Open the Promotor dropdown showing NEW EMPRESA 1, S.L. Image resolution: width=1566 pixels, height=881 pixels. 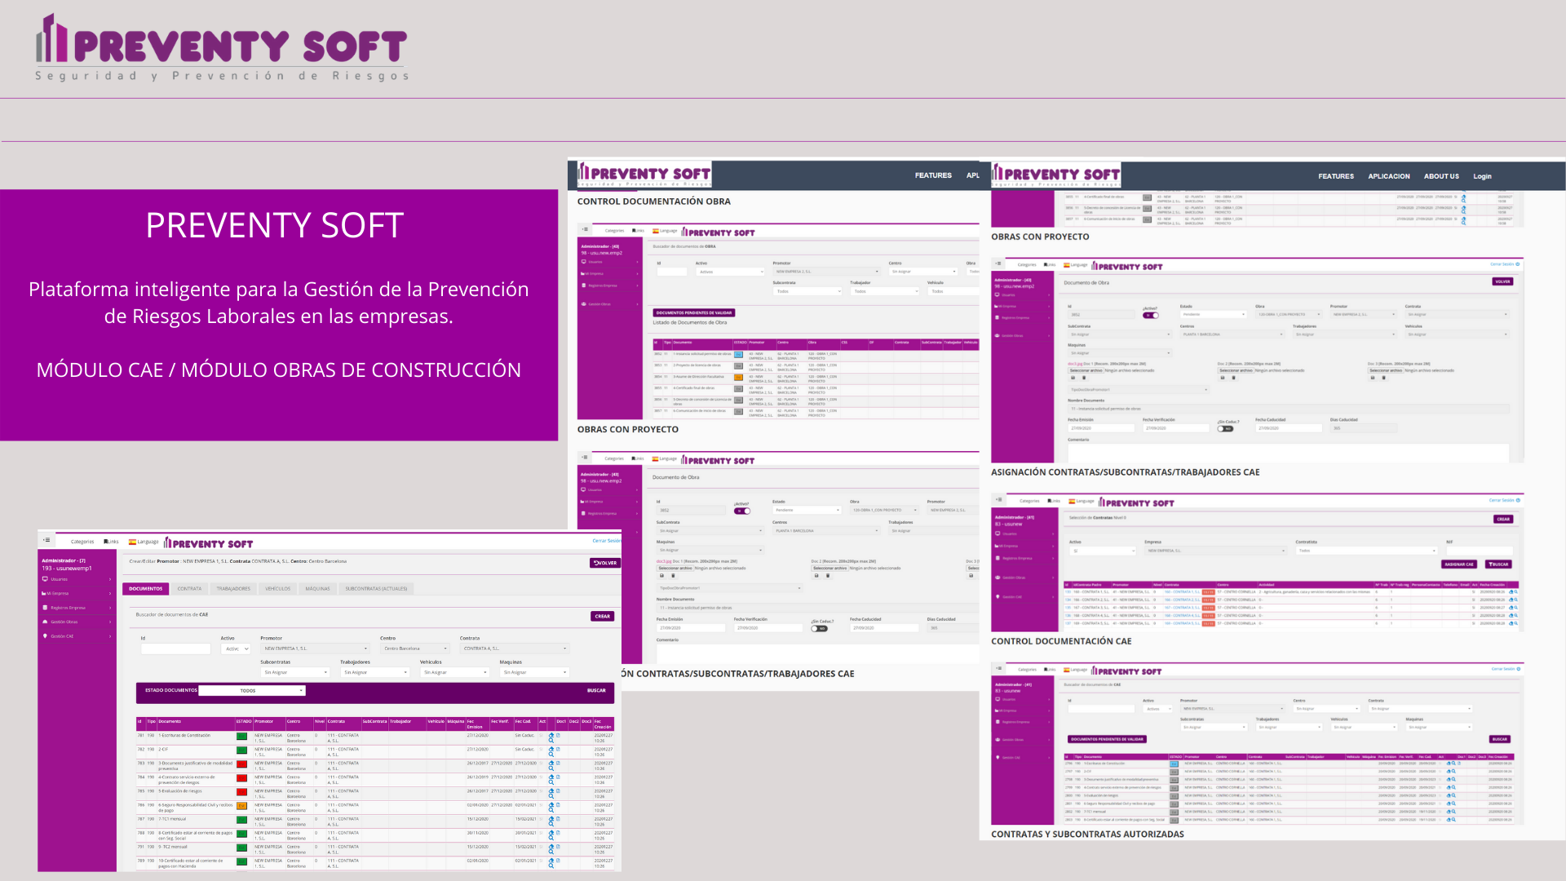315,649
